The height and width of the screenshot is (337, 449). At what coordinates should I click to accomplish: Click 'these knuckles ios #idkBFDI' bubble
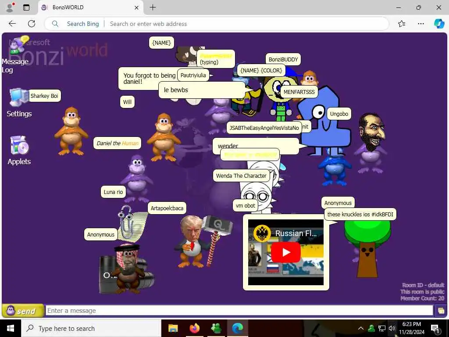pos(360,214)
